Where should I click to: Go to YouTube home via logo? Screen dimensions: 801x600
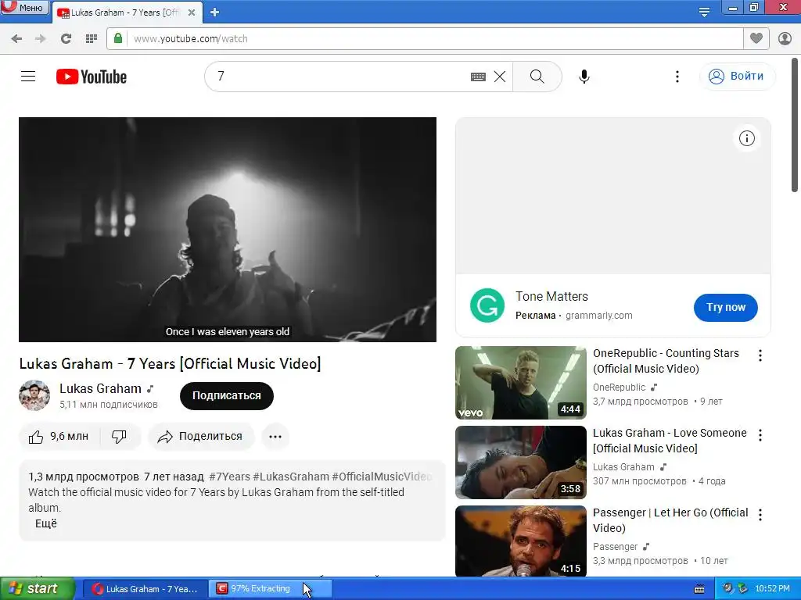pyautogui.click(x=92, y=77)
